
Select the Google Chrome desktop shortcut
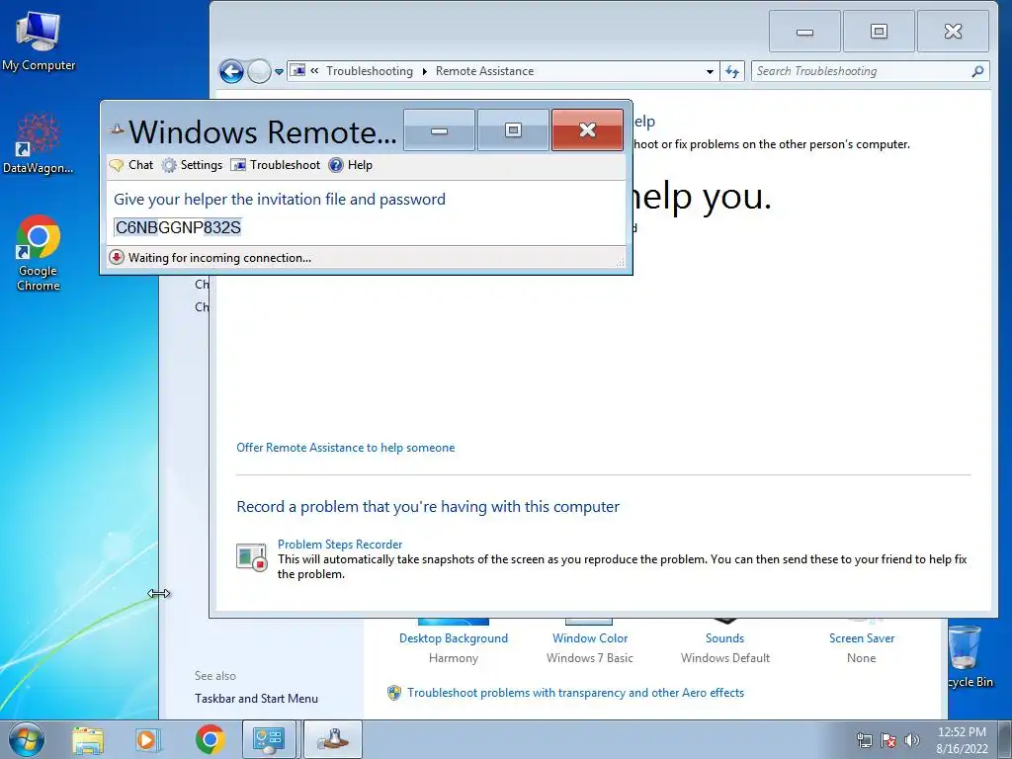click(x=39, y=254)
